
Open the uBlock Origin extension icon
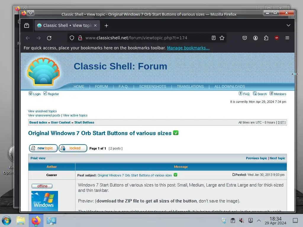tap(277, 38)
